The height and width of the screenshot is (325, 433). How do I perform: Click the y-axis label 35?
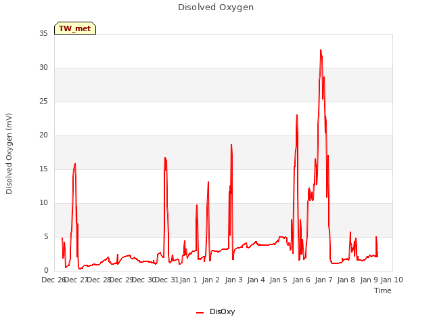point(43,33)
